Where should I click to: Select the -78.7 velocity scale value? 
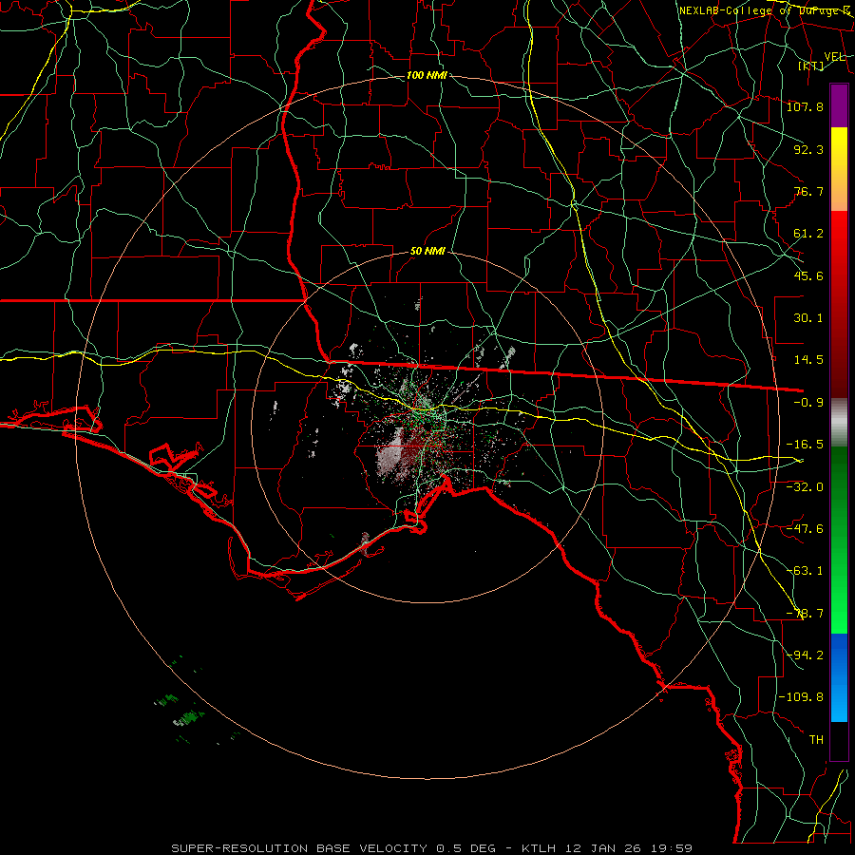pos(805,614)
